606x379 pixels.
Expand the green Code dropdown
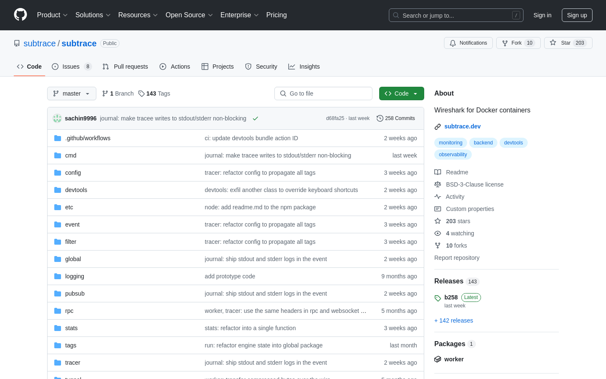click(401, 93)
